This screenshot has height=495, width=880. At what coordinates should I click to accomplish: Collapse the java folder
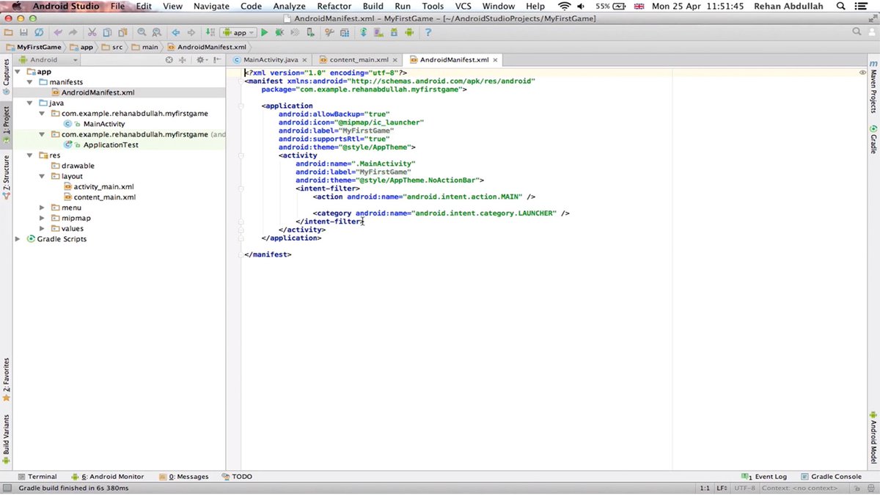(31, 103)
